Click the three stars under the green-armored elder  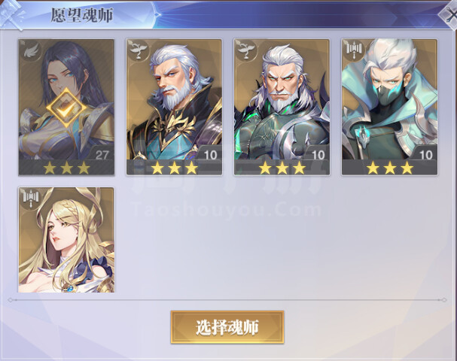282,168
